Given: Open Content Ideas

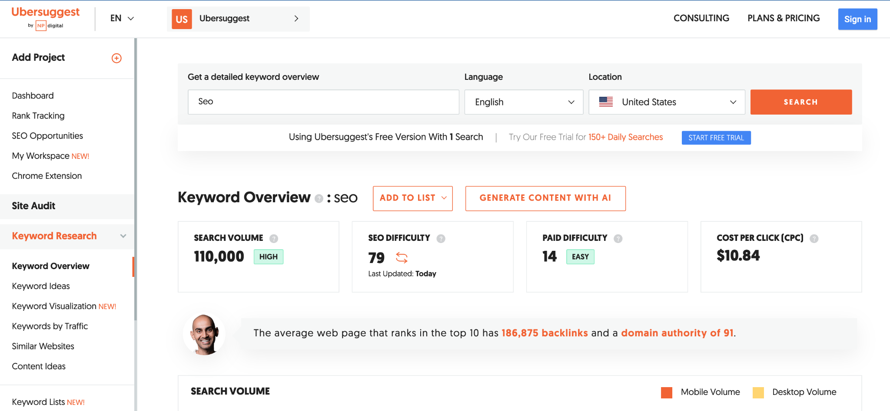Looking at the screenshot, I should click(x=39, y=366).
